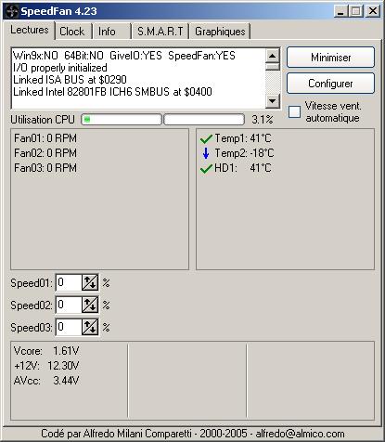Switch to the Clock tab
The image size is (385, 442).
pyautogui.click(x=72, y=32)
